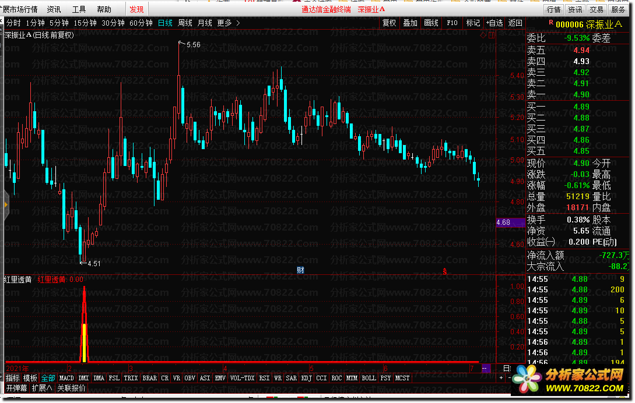The width and height of the screenshot is (635, 403).
Task: Click the 000006 深振业A stock title
Action: [x=589, y=24]
